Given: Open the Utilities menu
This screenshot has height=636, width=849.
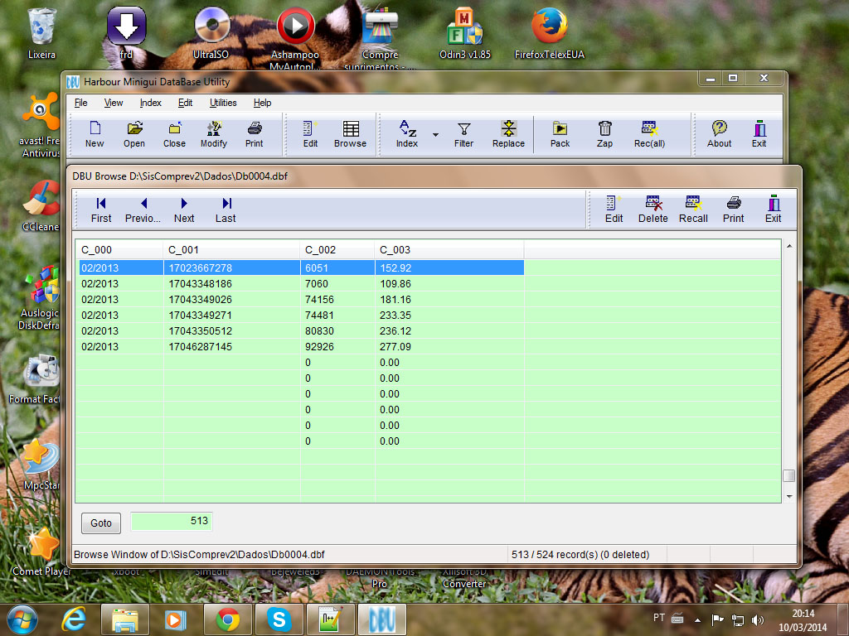Looking at the screenshot, I should click(223, 103).
